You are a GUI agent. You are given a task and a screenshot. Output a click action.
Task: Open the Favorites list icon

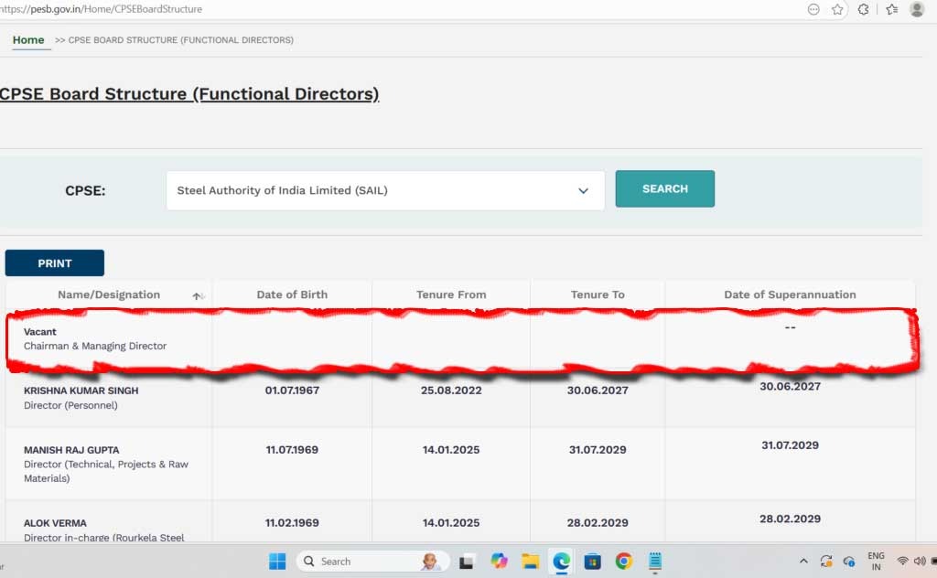pyautogui.click(x=891, y=9)
